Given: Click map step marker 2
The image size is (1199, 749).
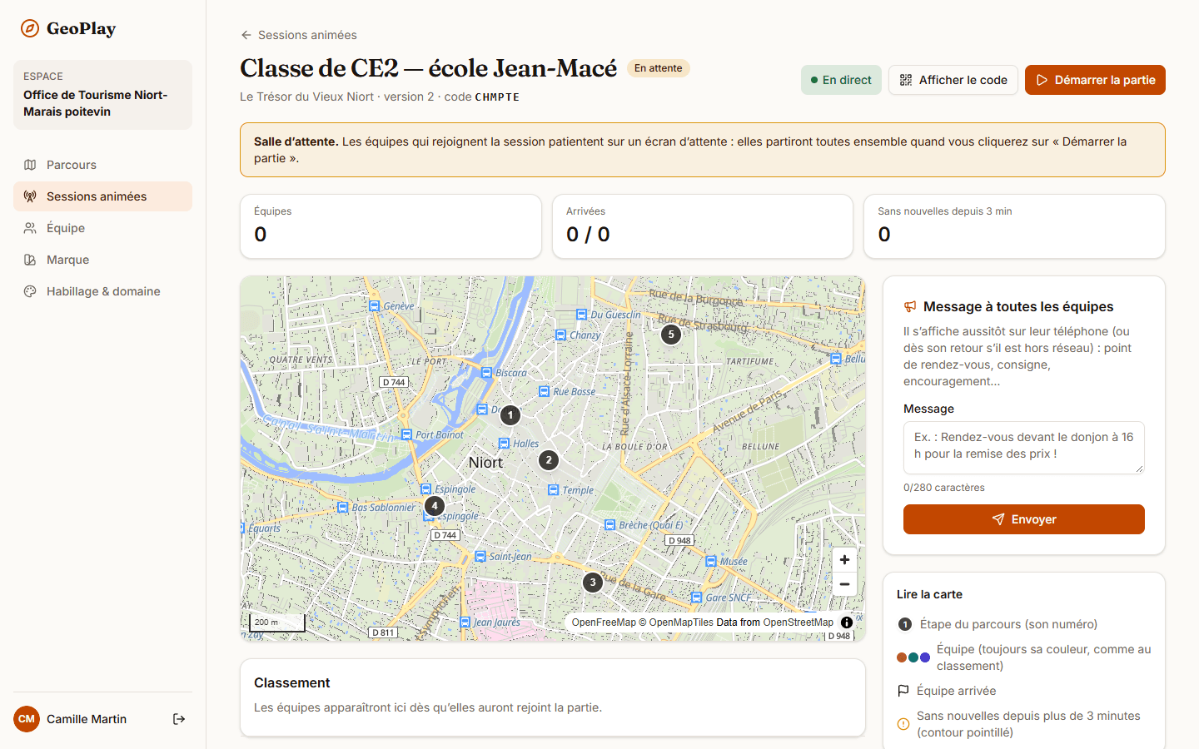Looking at the screenshot, I should click(x=548, y=459).
